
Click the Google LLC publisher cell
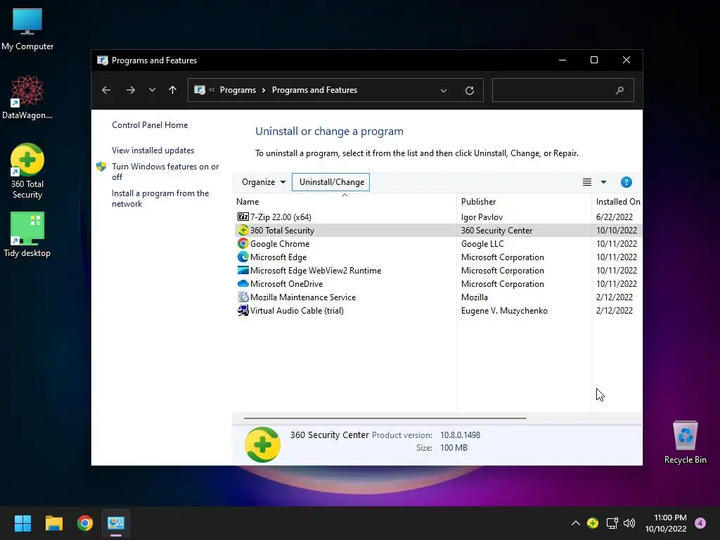point(482,244)
